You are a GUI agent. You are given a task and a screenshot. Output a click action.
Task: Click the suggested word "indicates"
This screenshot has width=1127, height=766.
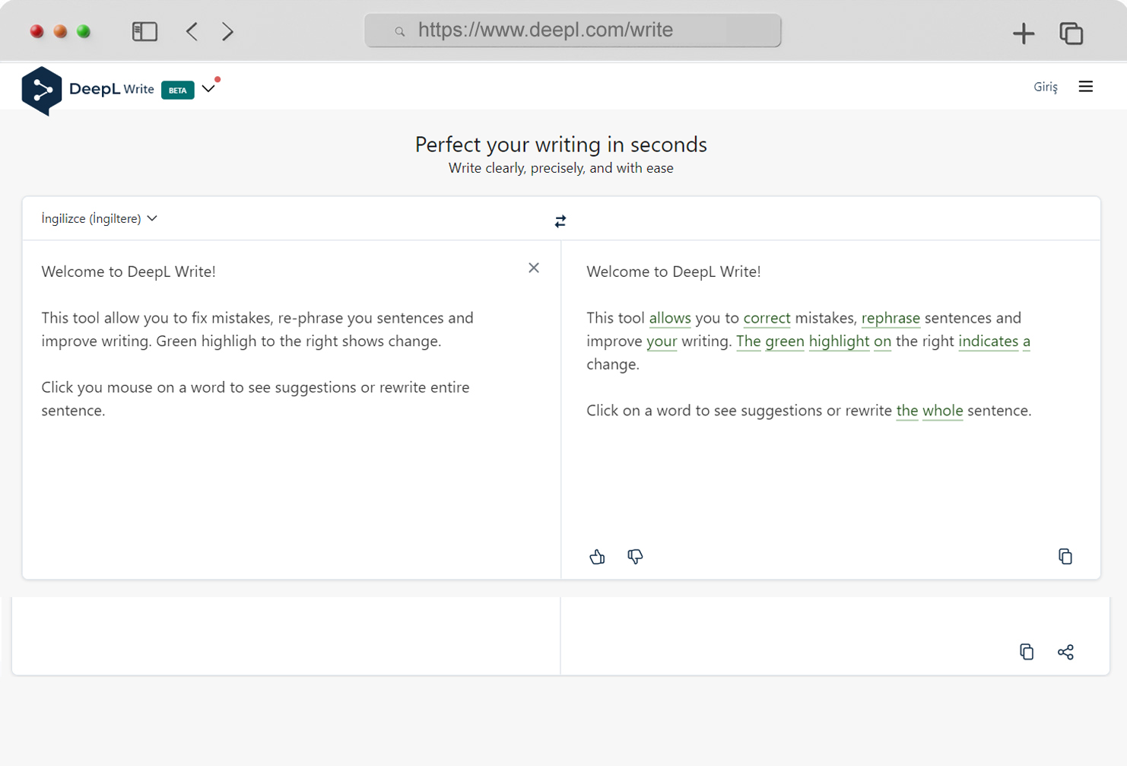(x=988, y=341)
